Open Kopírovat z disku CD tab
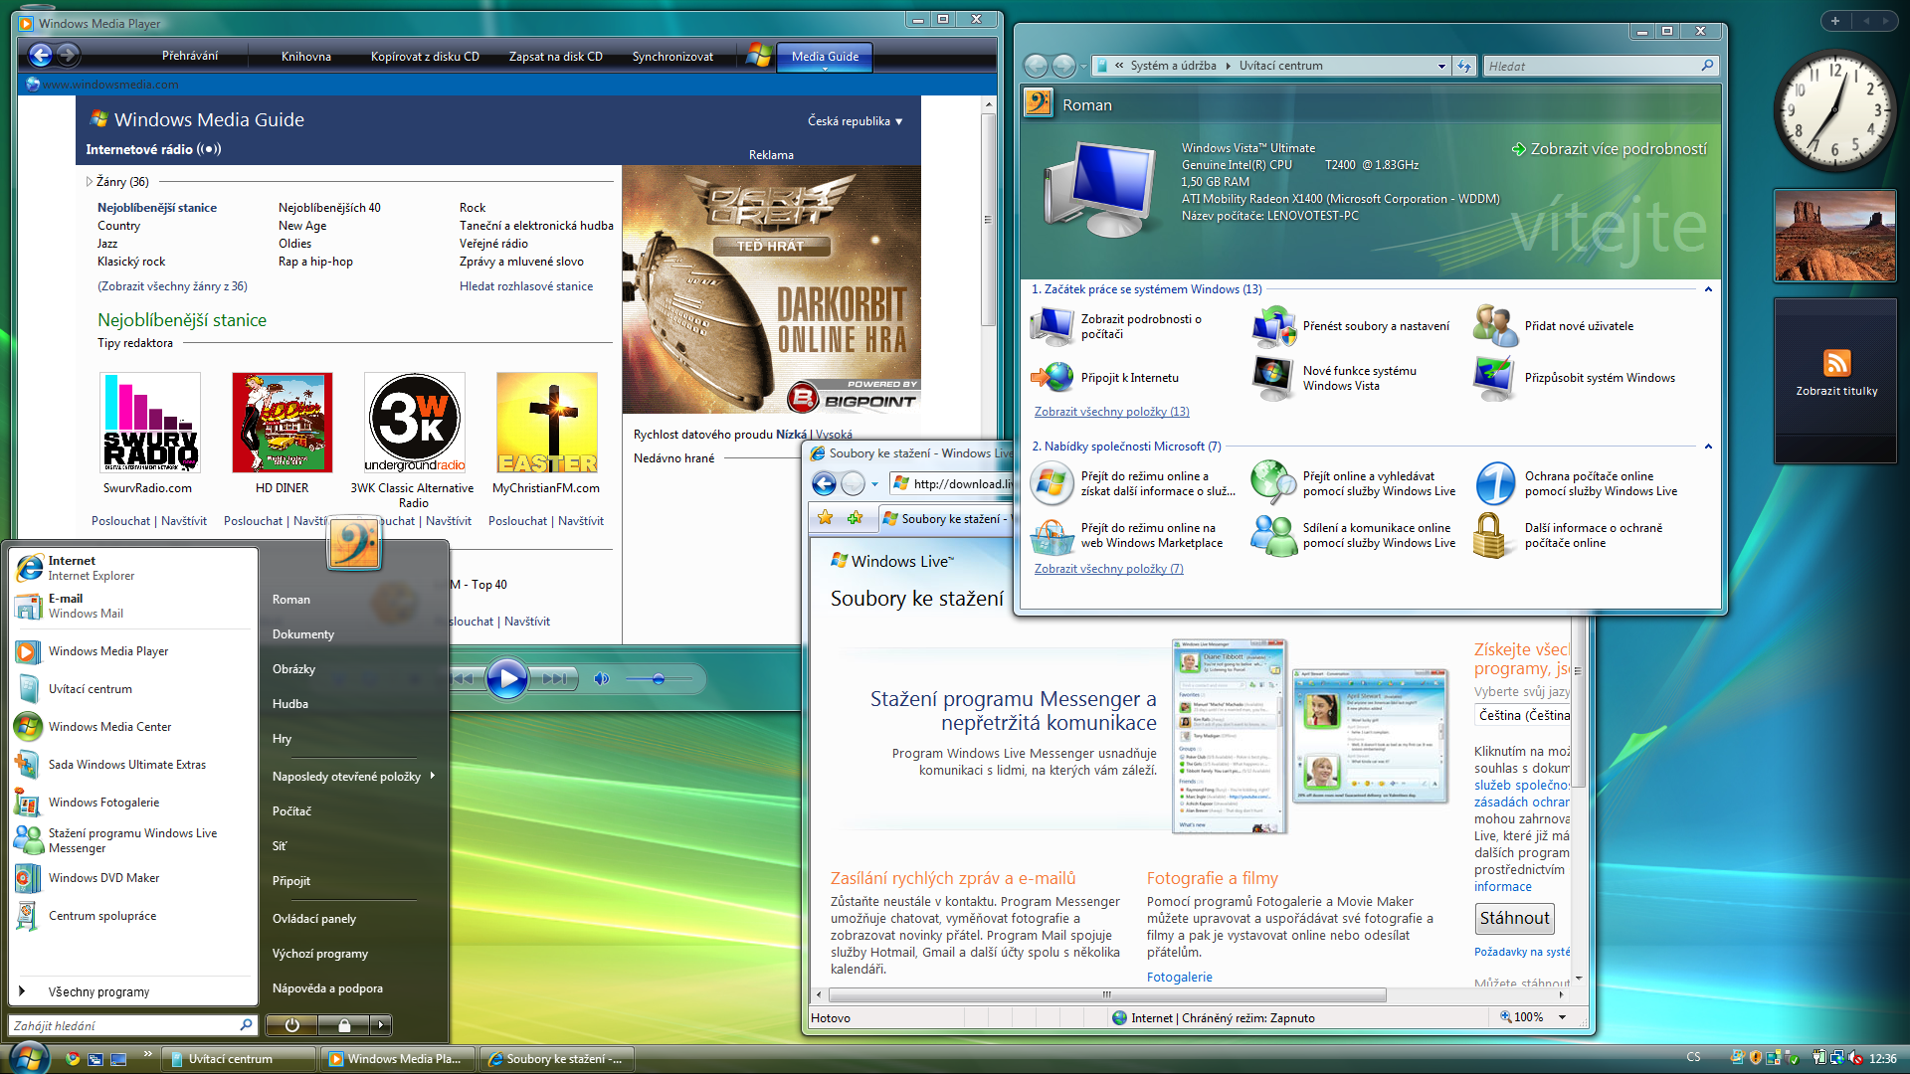Image resolution: width=1910 pixels, height=1074 pixels. 425,57
